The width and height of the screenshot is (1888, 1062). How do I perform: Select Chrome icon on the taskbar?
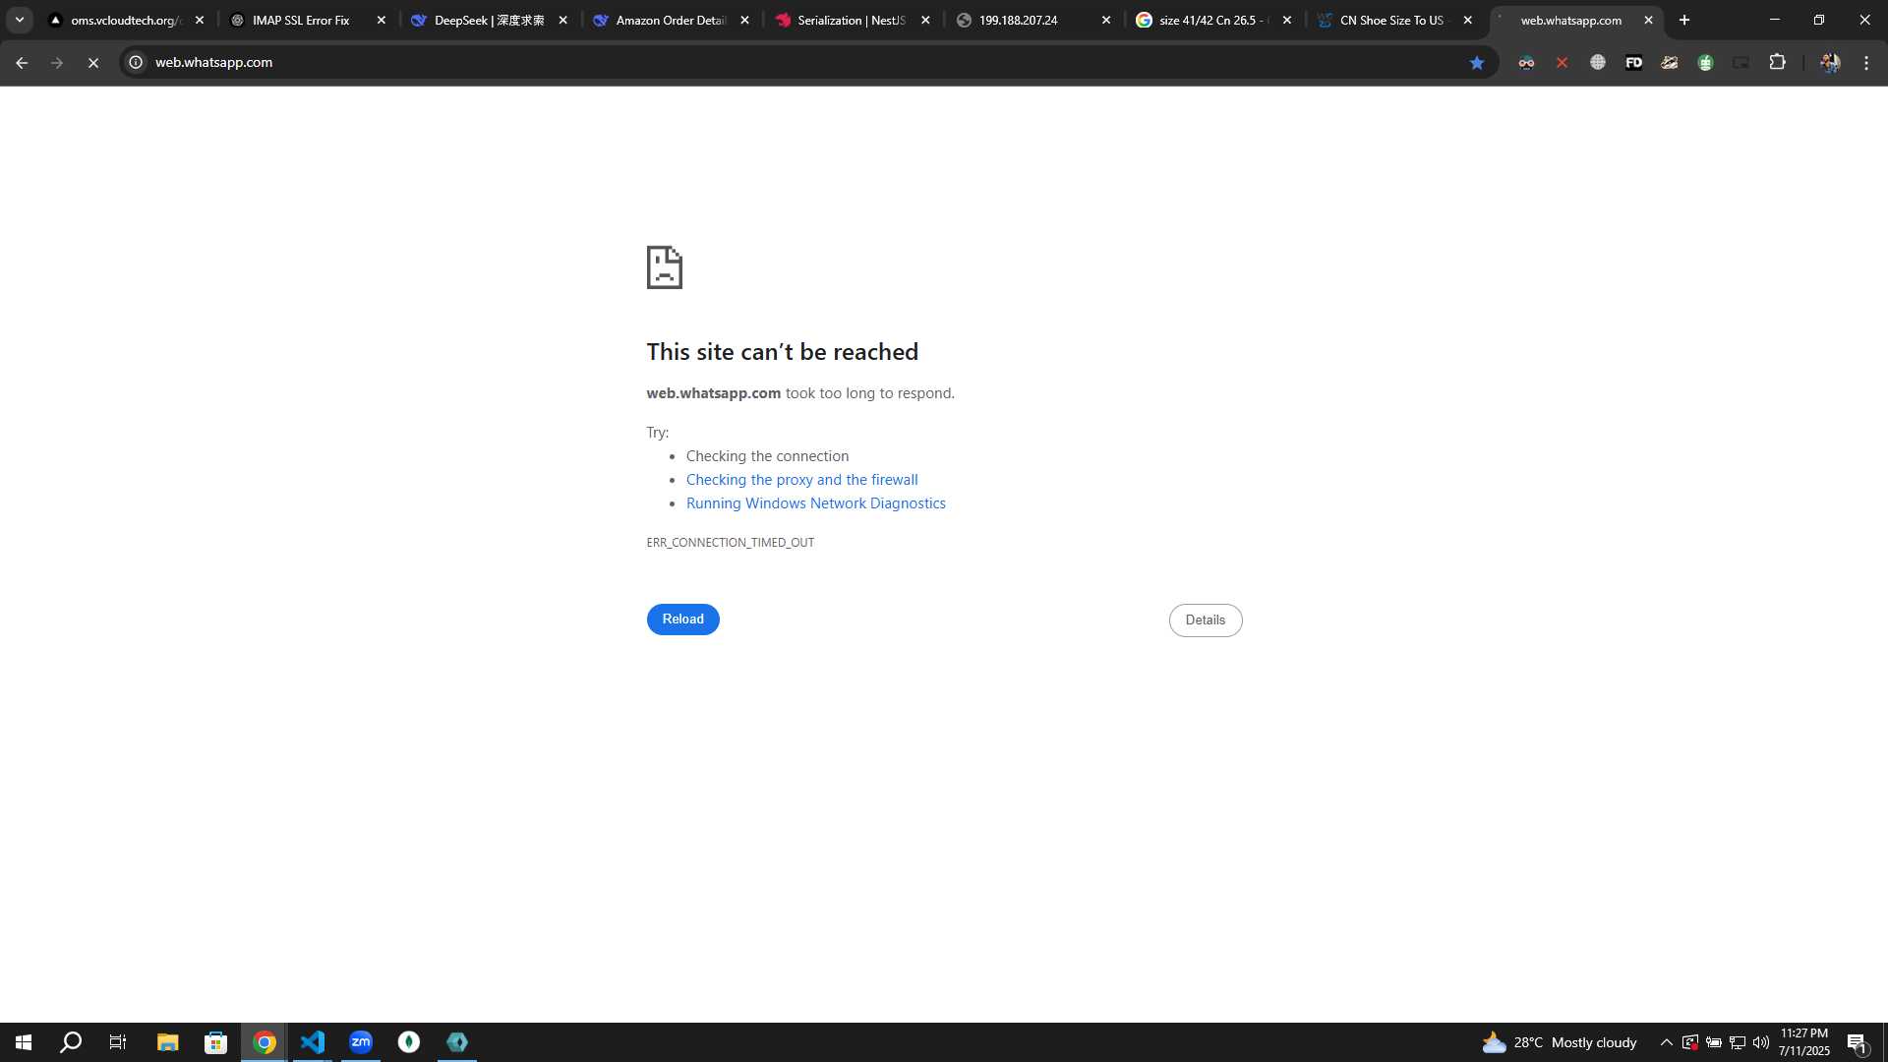pyautogui.click(x=264, y=1042)
